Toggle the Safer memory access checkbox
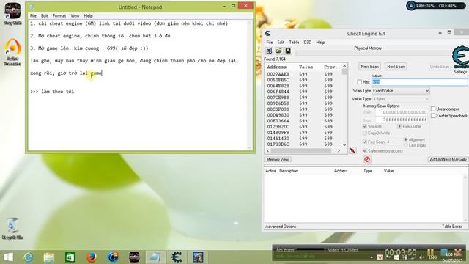The height and width of the screenshot is (264, 469). coord(365,151)
